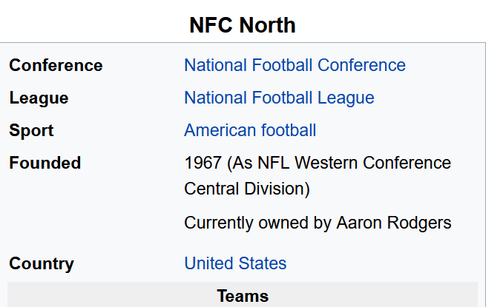The height and width of the screenshot is (307, 500).
Task: Click the 'Central Division)' text line
Action: click(x=247, y=189)
